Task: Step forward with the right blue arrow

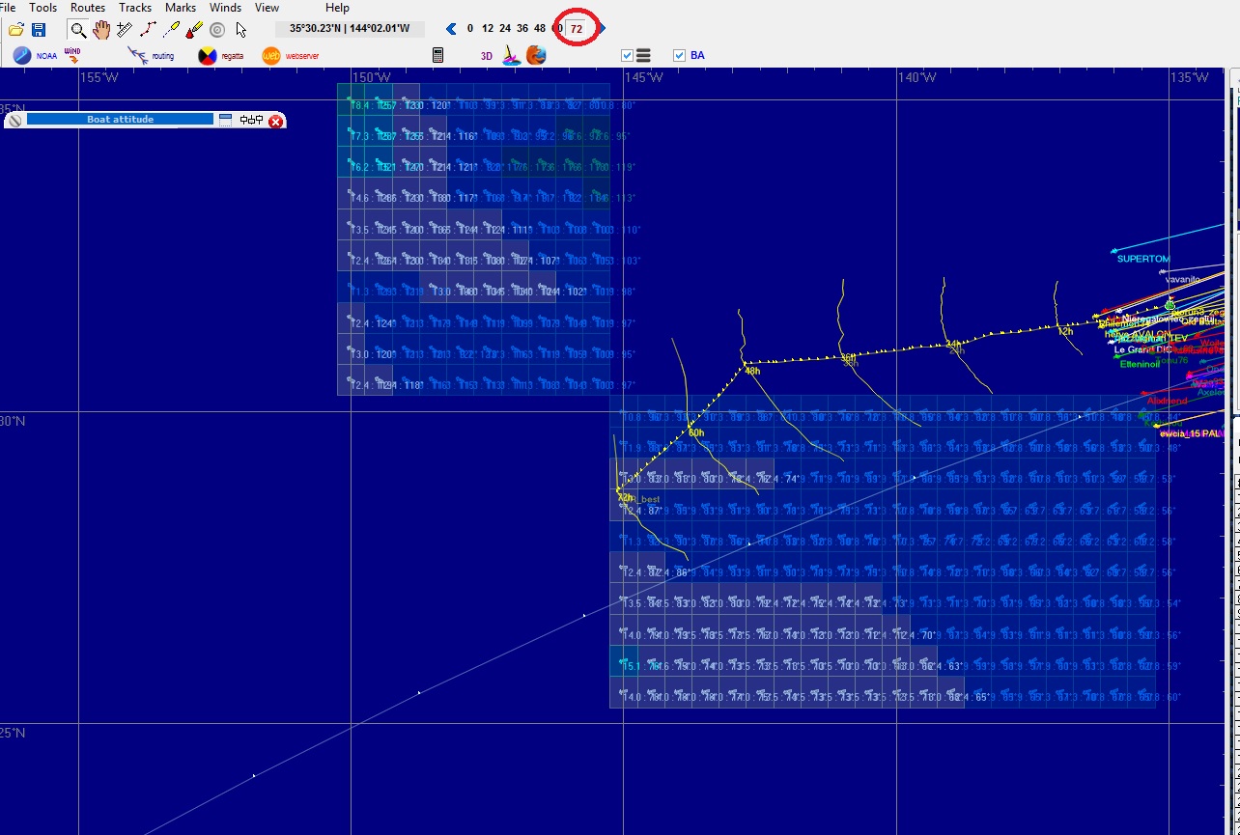Action: click(x=602, y=29)
